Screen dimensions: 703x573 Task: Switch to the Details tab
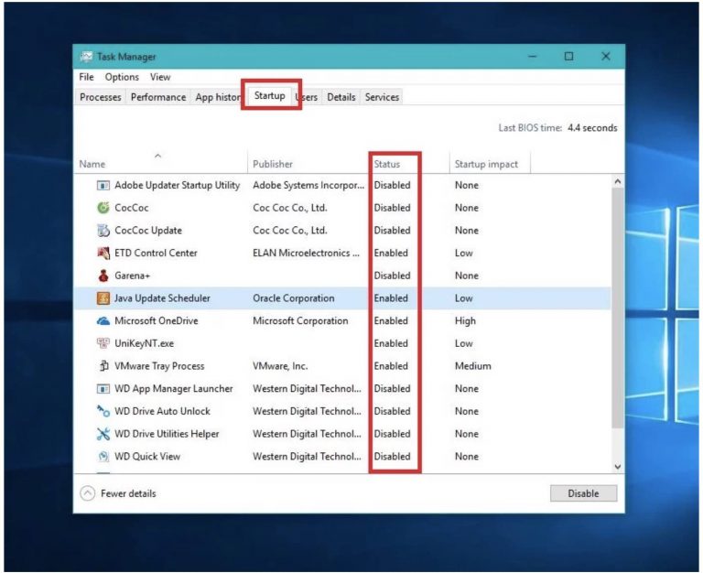pos(341,97)
